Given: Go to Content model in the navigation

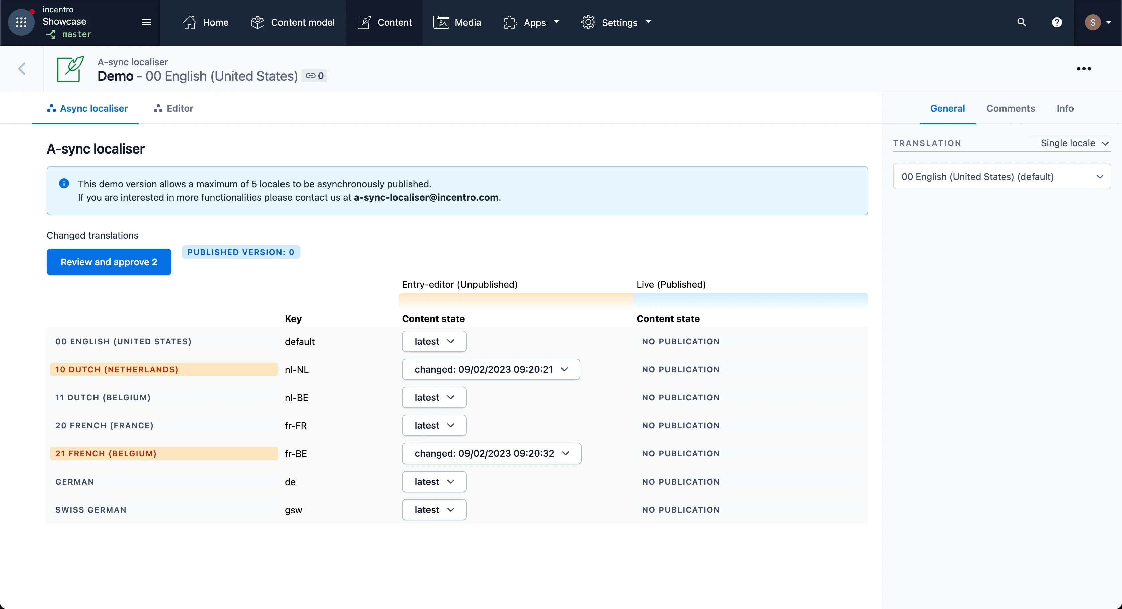Looking at the screenshot, I should click(293, 22).
